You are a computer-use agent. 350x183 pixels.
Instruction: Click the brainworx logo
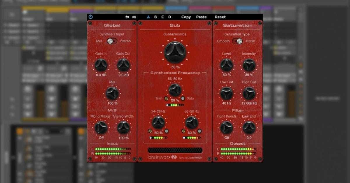click(163, 158)
